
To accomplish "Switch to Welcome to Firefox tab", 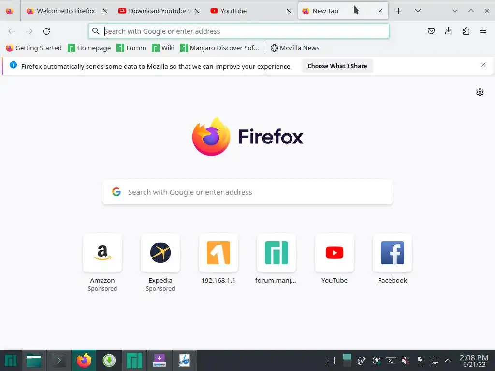I will (x=66, y=11).
